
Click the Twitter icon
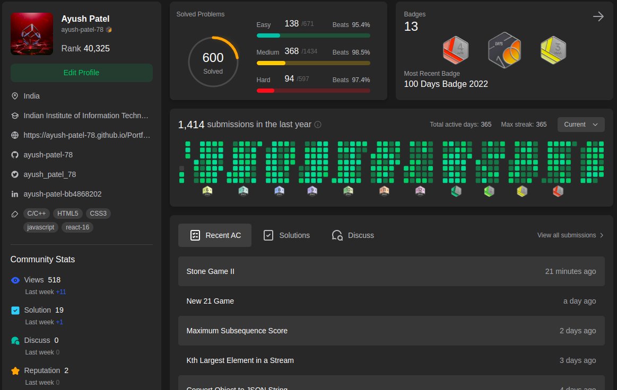pos(15,174)
